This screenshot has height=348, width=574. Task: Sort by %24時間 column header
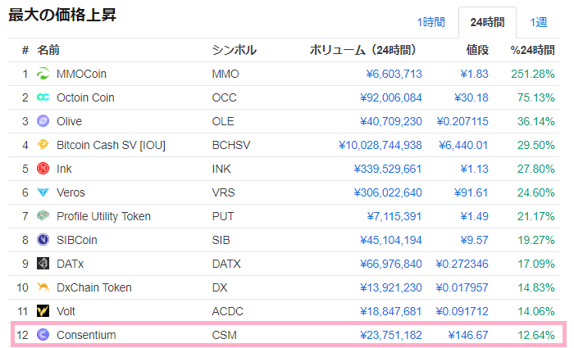532,50
